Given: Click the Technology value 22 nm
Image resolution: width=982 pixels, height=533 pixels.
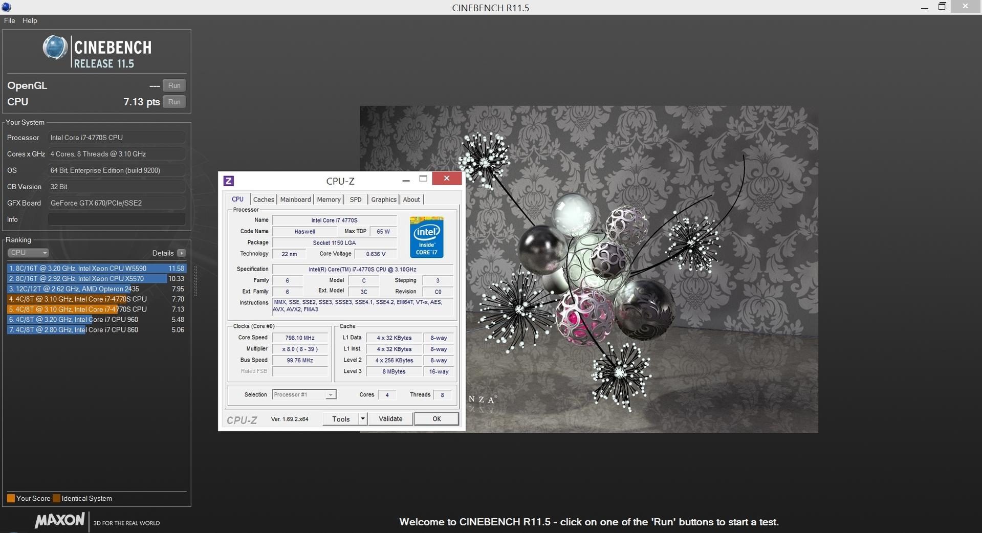Looking at the screenshot, I should [289, 254].
